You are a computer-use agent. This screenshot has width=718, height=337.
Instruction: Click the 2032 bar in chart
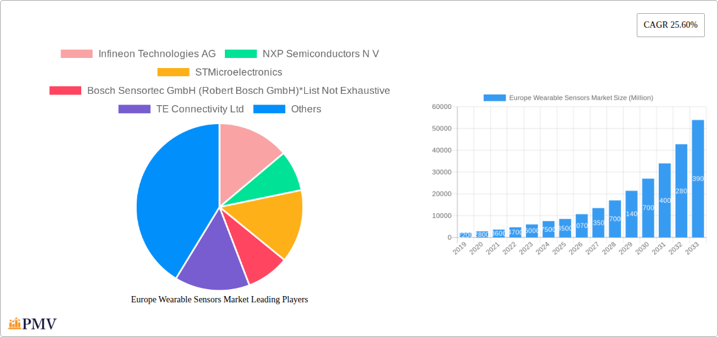click(x=681, y=191)
